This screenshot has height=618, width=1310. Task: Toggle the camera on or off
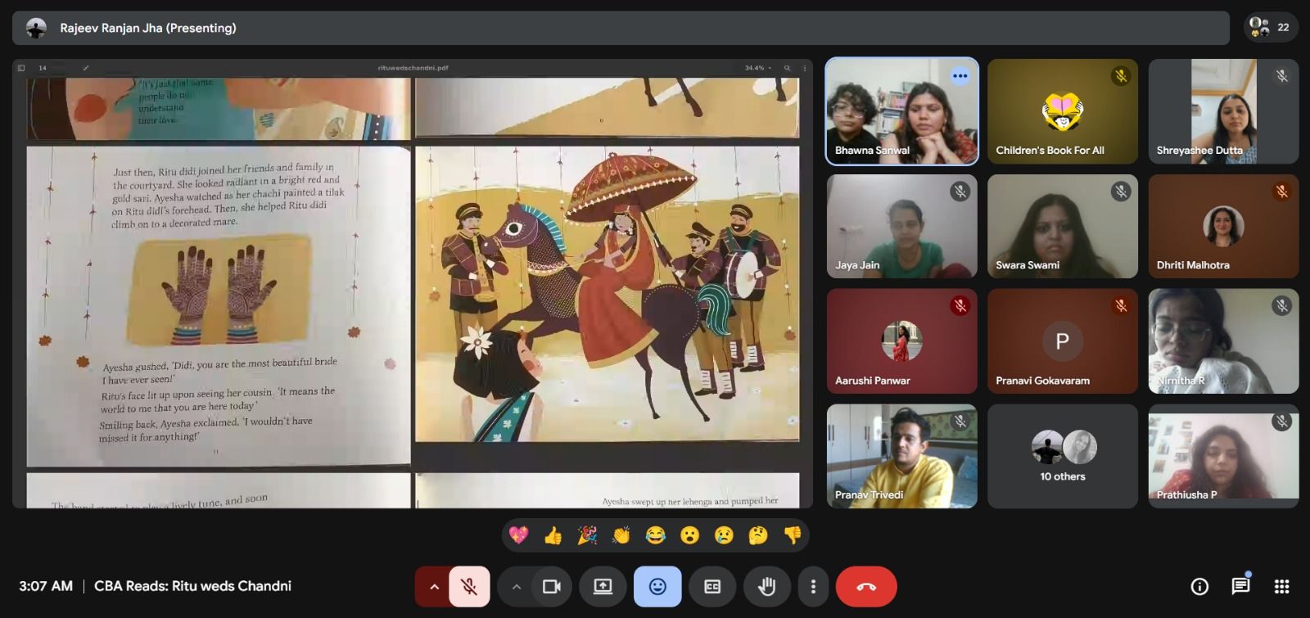tap(552, 586)
